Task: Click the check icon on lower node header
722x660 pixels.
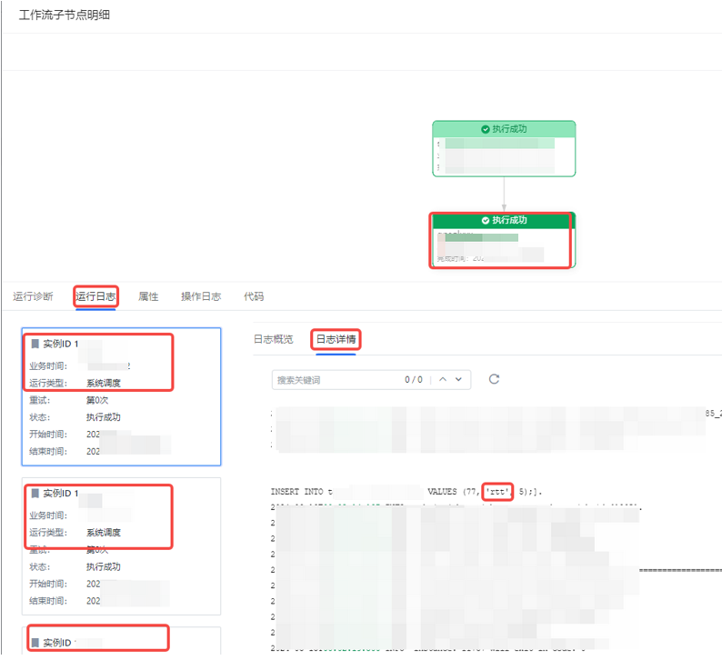Action: (x=486, y=221)
